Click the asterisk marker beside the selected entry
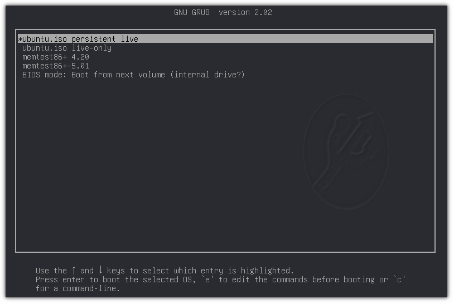The width and height of the screenshot is (454, 304). pos(20,40)
